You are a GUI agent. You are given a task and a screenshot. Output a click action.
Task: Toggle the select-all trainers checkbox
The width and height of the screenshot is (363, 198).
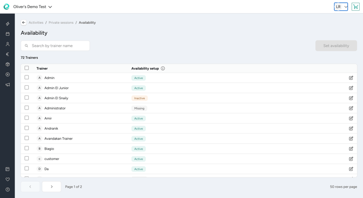click(x=27, y=68)
